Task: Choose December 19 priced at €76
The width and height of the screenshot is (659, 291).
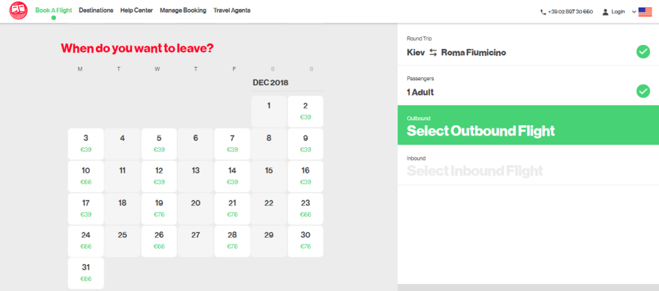Action: click(x=159, y=208)
